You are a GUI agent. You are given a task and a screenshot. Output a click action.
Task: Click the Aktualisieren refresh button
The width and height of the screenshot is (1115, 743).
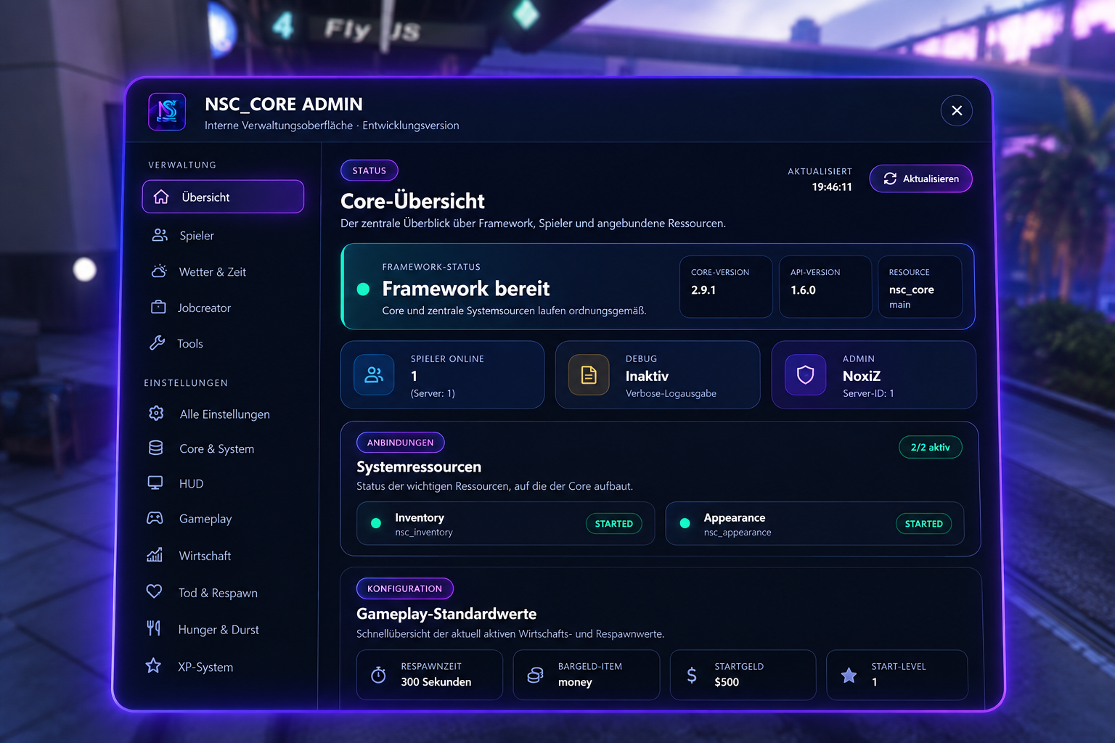tap(920, 178)
